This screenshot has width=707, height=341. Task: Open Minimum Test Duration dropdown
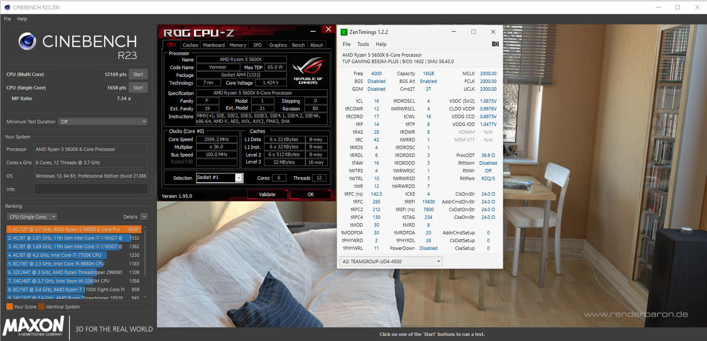pos(103,122)
